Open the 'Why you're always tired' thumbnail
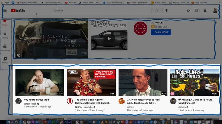Viewport: 222px width, 124px height. [x=40, y=82]
